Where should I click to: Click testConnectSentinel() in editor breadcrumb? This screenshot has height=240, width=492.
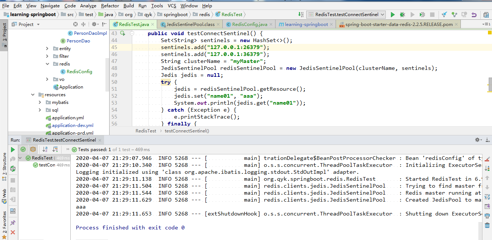point(187,131)
